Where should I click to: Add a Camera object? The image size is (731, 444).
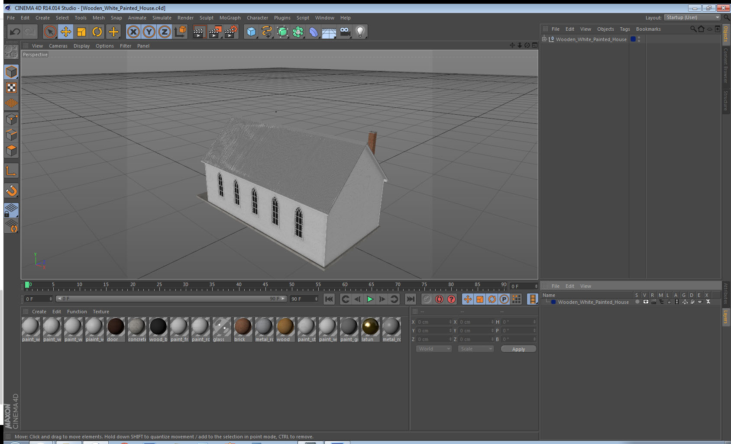345,32
